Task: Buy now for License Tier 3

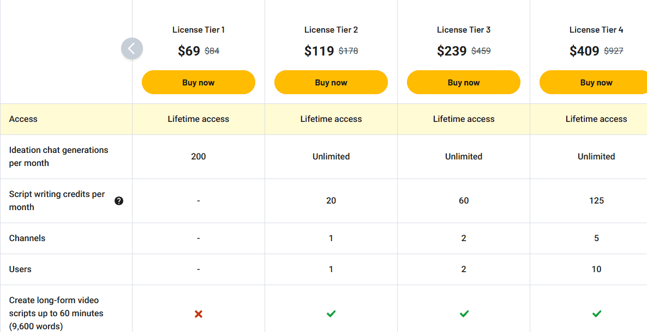Action: click(x=463, y=82)
